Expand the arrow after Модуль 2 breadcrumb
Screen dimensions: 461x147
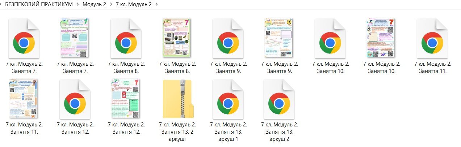111,4
